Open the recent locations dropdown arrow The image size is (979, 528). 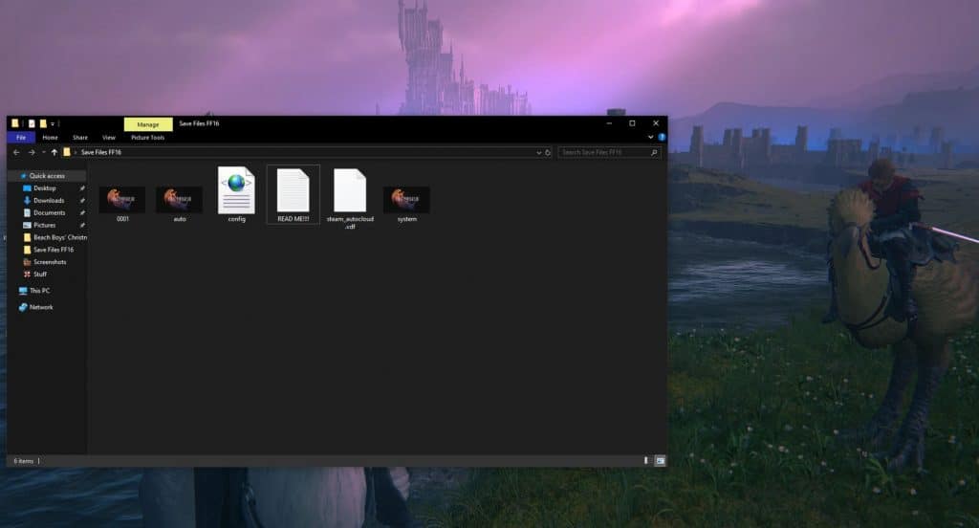(43, 152)
